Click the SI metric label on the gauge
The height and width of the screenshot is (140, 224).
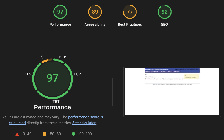43,57
